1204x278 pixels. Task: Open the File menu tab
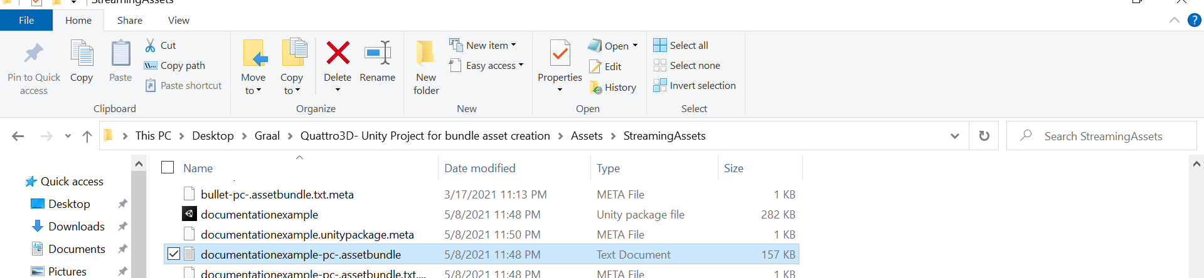coord(26,21)
